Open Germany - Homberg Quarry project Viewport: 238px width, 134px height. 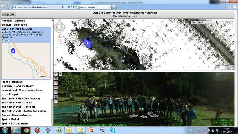18,86
